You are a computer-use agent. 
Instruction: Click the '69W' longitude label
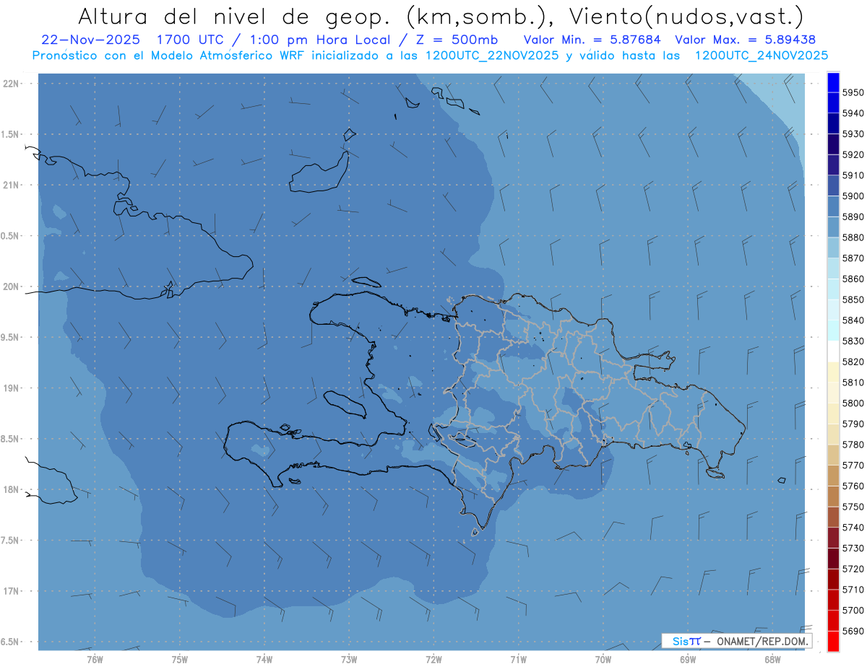(x=688, y=659)
